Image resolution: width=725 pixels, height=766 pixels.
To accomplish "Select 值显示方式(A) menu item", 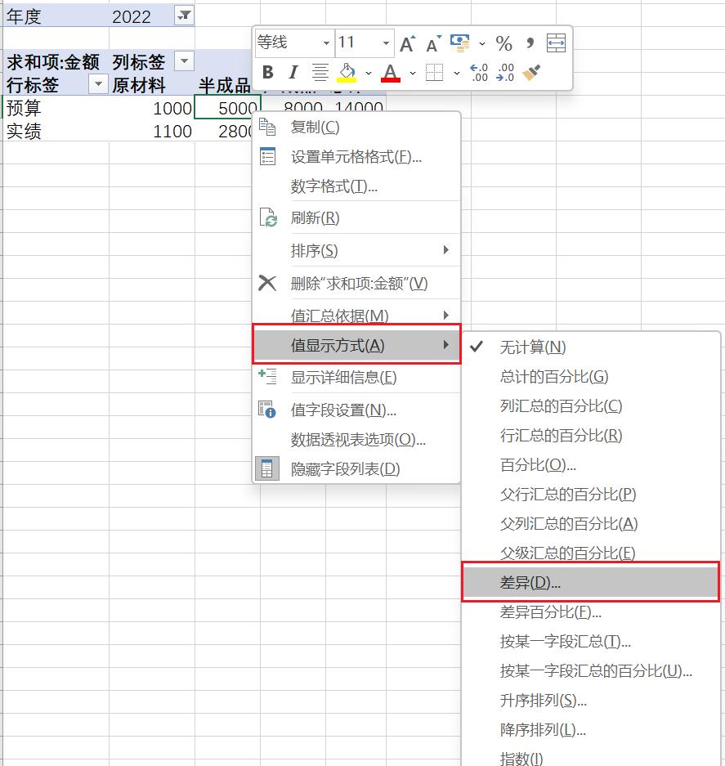I will [x=356, y=345].
